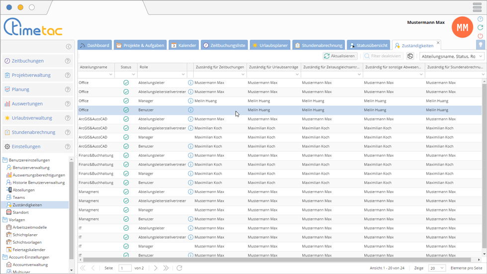This screenshot has height=274, width=487.
Task: Go to next page arrow
Action: click(156, 268)
